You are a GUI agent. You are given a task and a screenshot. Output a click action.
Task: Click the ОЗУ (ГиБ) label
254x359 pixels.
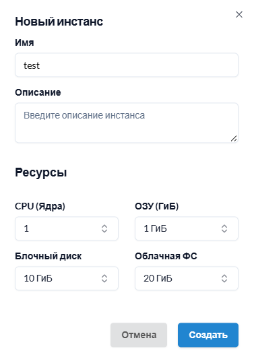pos(157,206)
